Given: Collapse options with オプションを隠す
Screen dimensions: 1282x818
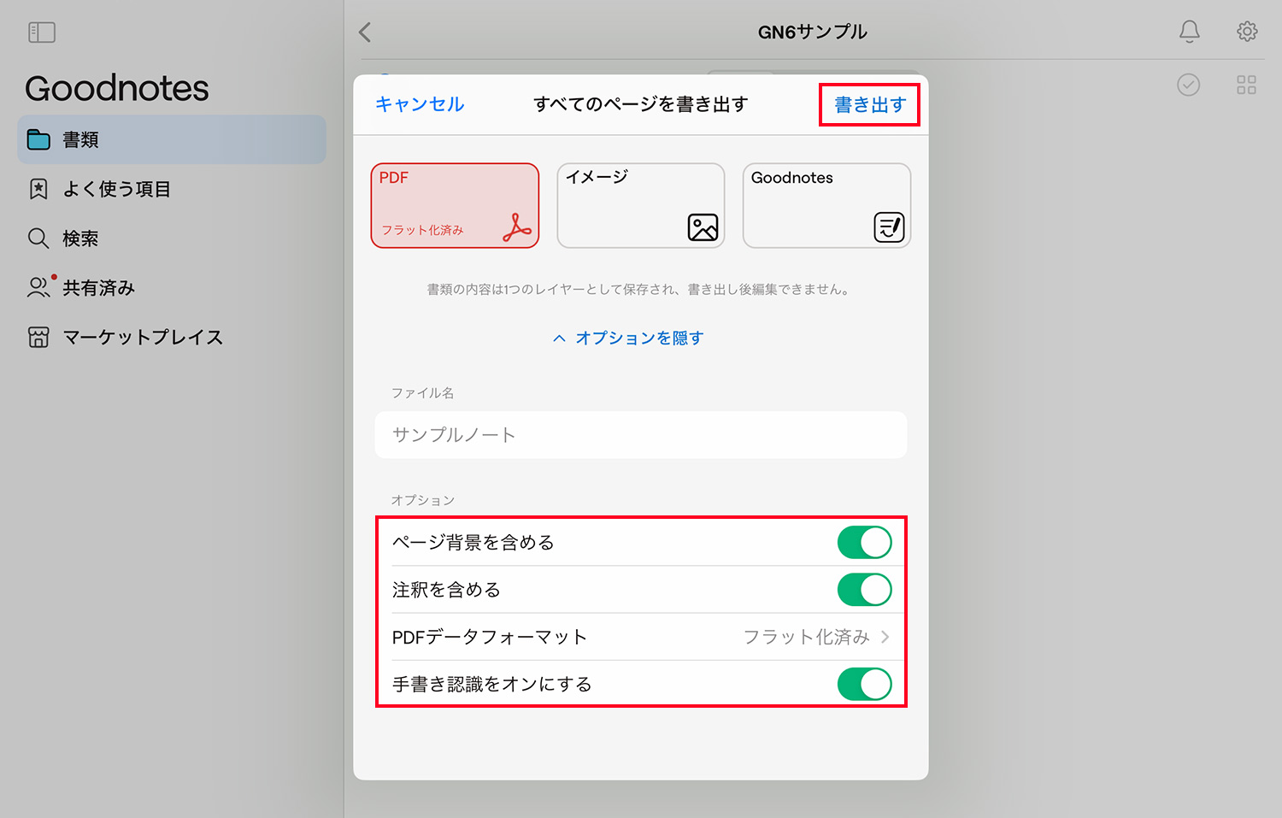Looking at the screenshot, I should click(628, 338).
